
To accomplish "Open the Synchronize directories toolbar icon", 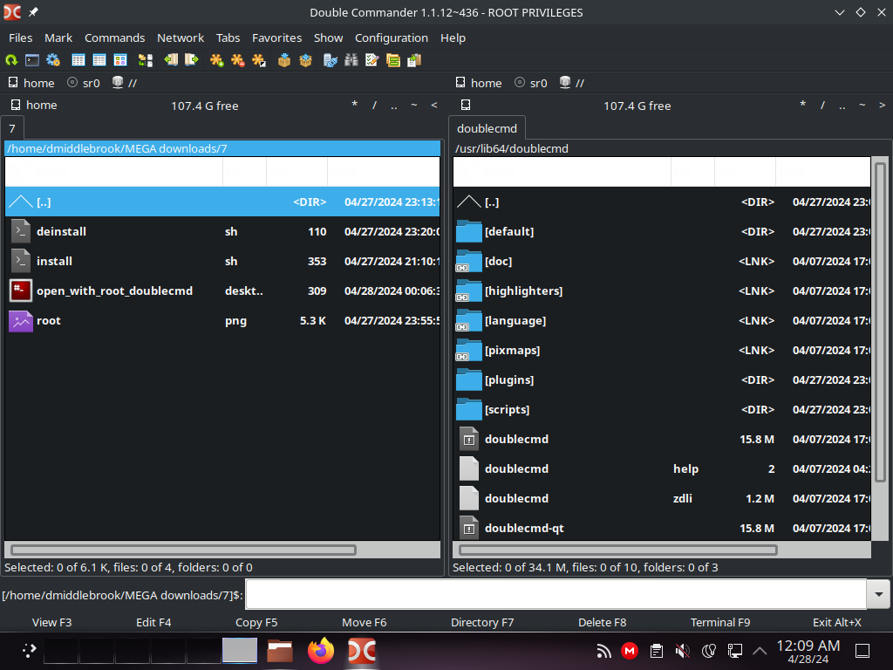I will (x=393, y=60).
